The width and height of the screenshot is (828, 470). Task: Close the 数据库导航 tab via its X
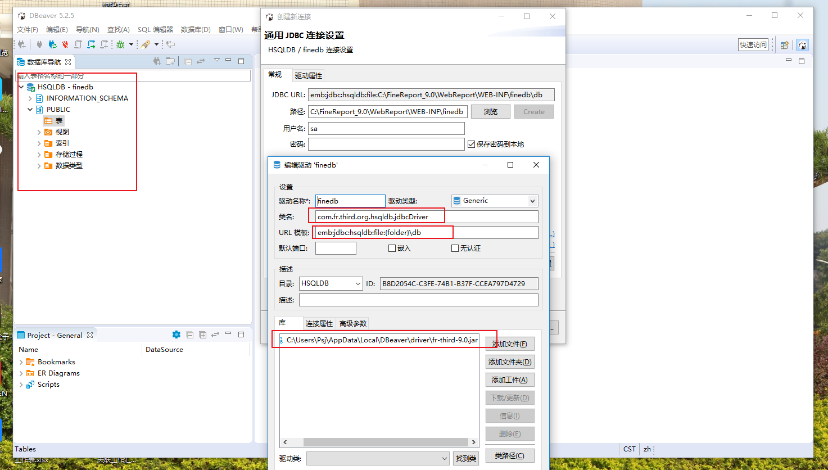click(x=68, y=62)
